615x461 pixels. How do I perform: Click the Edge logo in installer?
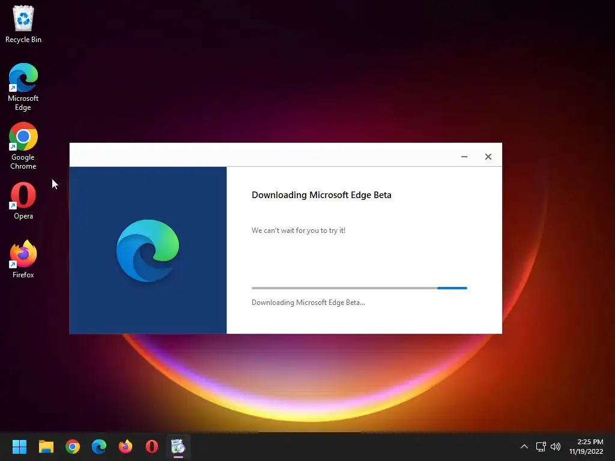click(x=148, y=250)
